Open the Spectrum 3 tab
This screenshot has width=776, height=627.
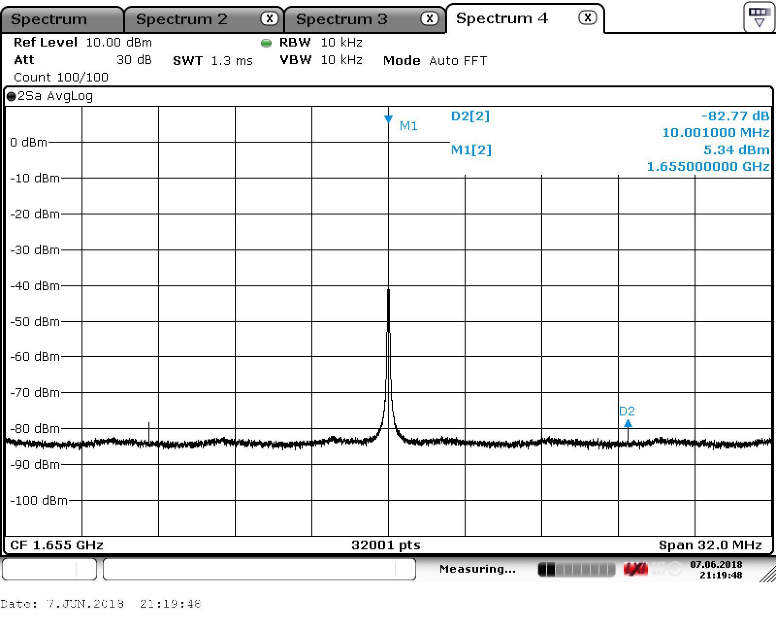341,19
